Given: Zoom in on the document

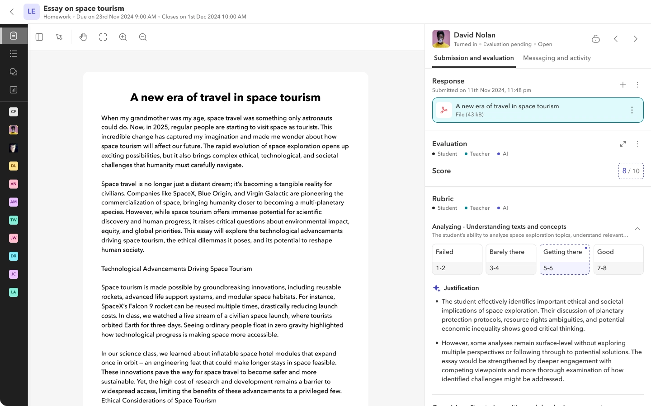Looking at the screenshot, I should (123, 37).
